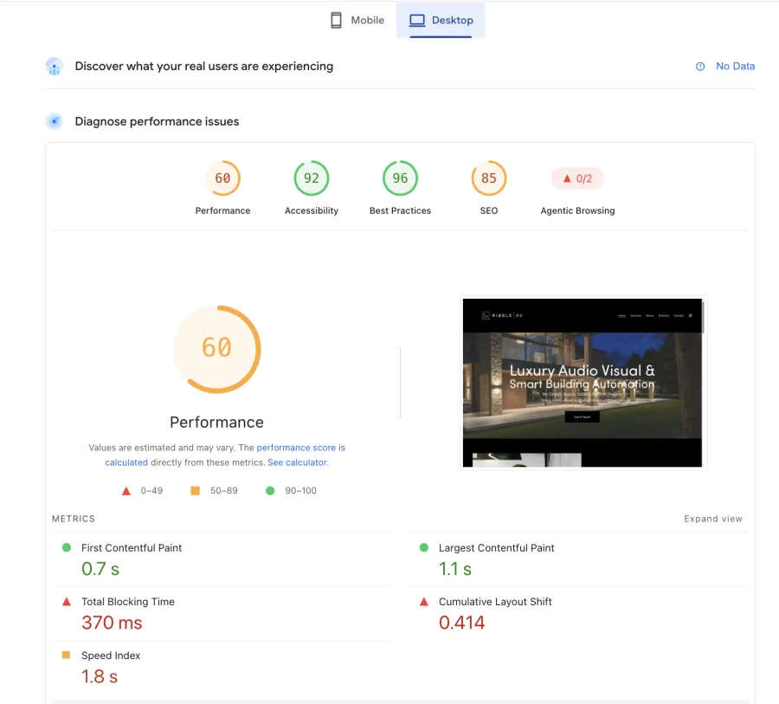Click the Diagnose performance issues heading

click(157, 121)
